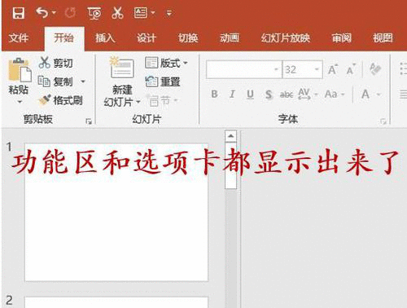Open the 复制 dropdown arrow

(x=83, y=81)
